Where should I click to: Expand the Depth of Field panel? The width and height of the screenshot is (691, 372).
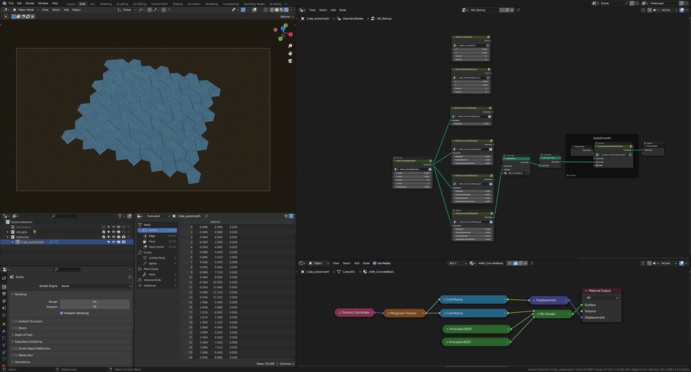pyautogui.click(x=25, y=335)
